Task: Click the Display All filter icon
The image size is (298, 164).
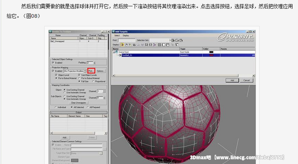Action: (160, 45)
